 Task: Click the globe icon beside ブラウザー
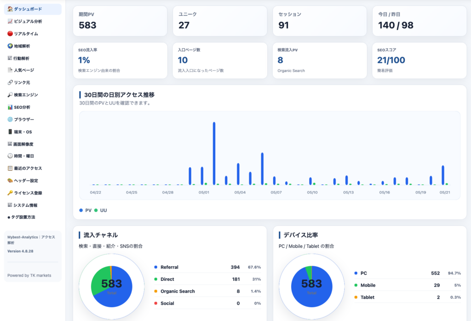pos(10,119)
